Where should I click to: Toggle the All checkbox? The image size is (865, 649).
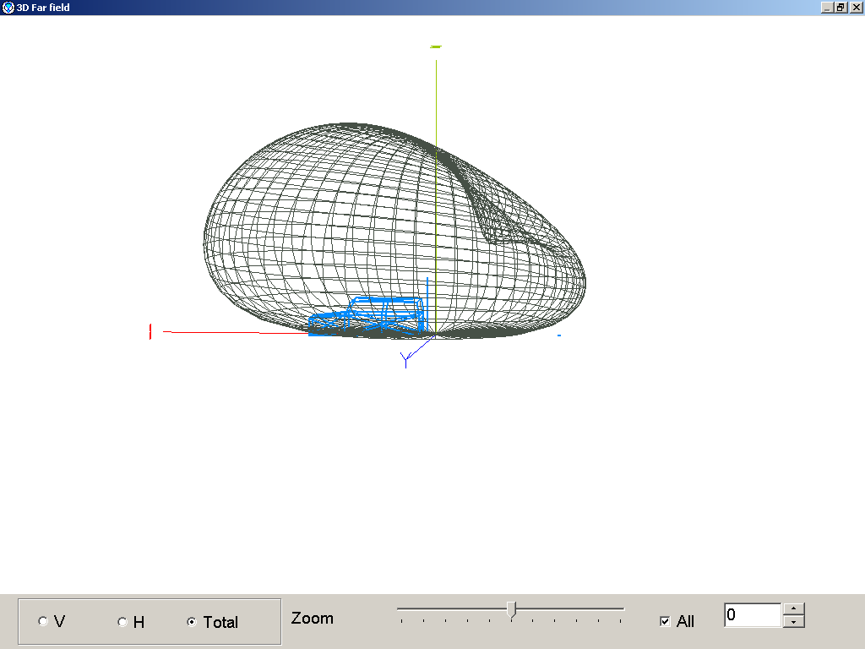[x=665, y=622]
